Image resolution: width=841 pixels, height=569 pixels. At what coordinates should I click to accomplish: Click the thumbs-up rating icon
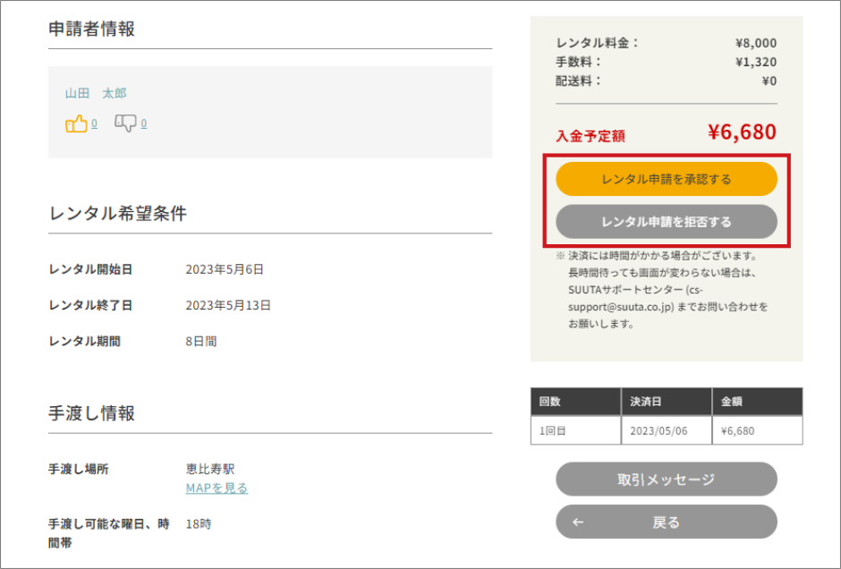tap(76, 123)
